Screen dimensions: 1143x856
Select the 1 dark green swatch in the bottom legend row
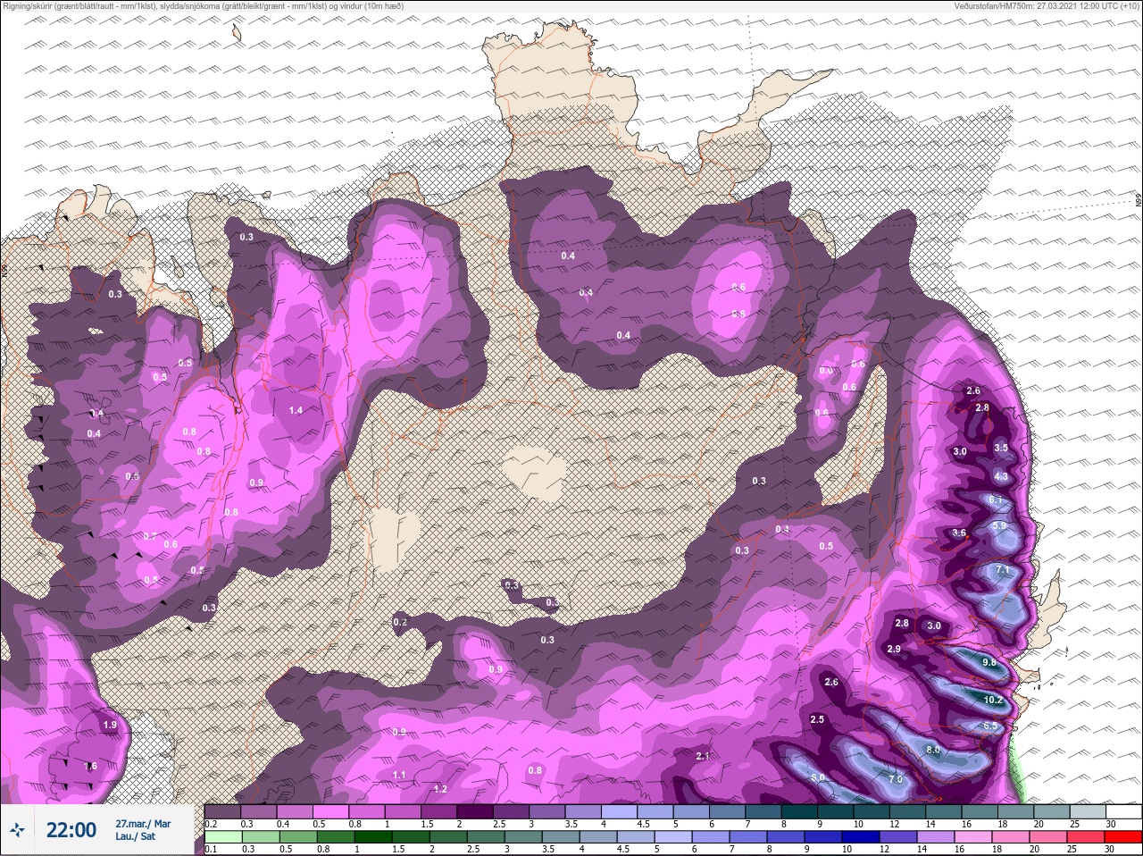click(x=372, y=837)
